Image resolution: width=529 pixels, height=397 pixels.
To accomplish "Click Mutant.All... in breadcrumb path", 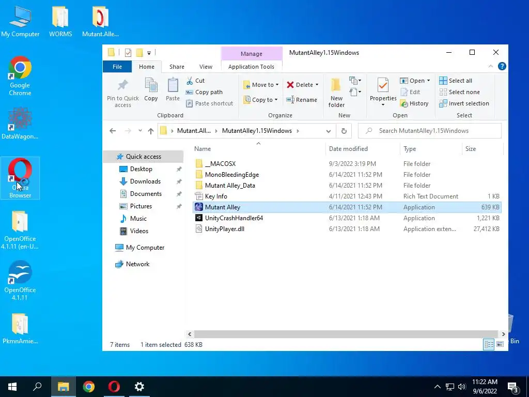I will click(x=194, y=131).
